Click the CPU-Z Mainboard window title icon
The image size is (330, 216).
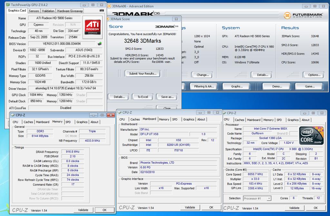tap(120, 112)
